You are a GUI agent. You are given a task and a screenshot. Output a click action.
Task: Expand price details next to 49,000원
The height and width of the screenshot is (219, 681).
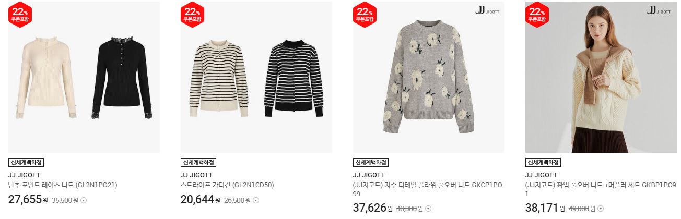tap(601, 209)
